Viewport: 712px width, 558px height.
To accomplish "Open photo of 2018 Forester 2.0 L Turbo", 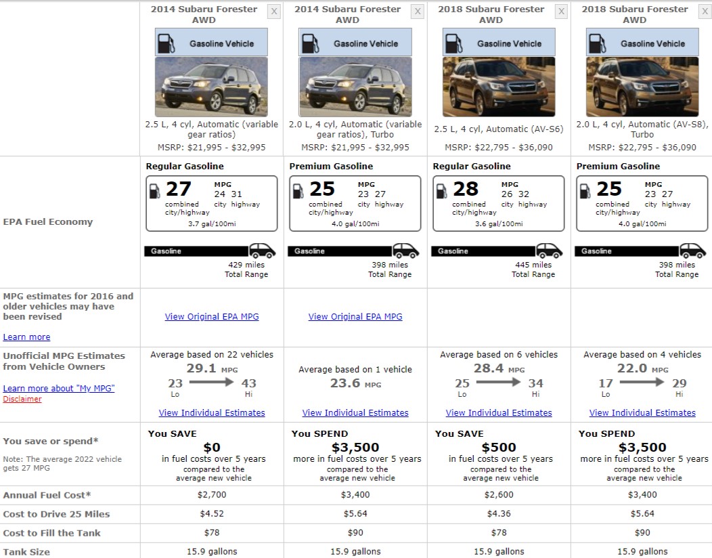I will pos(642,87).
